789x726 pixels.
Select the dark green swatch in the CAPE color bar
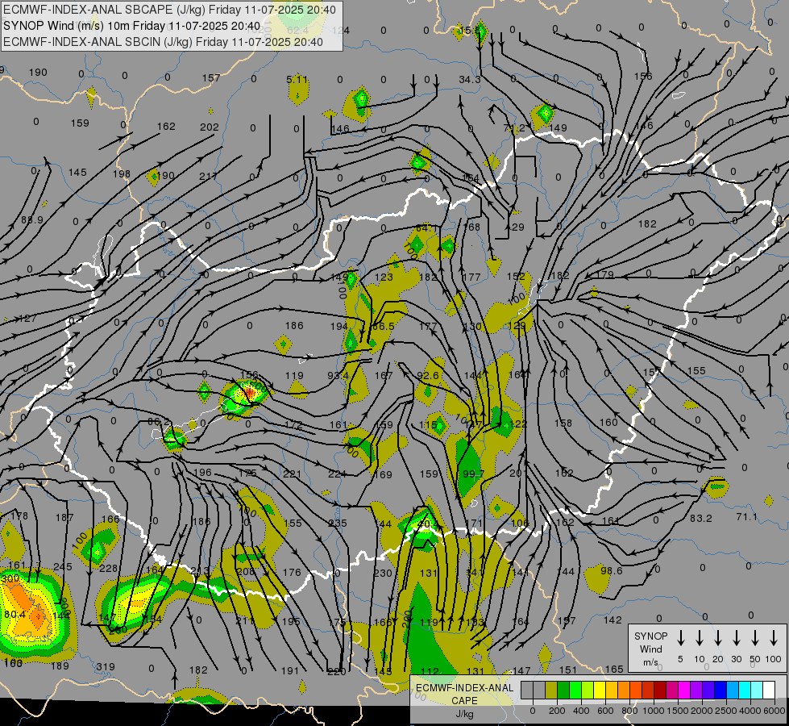563,691
